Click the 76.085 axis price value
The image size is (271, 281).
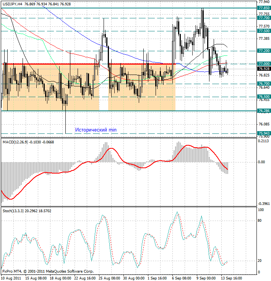[x=264, y=124]
